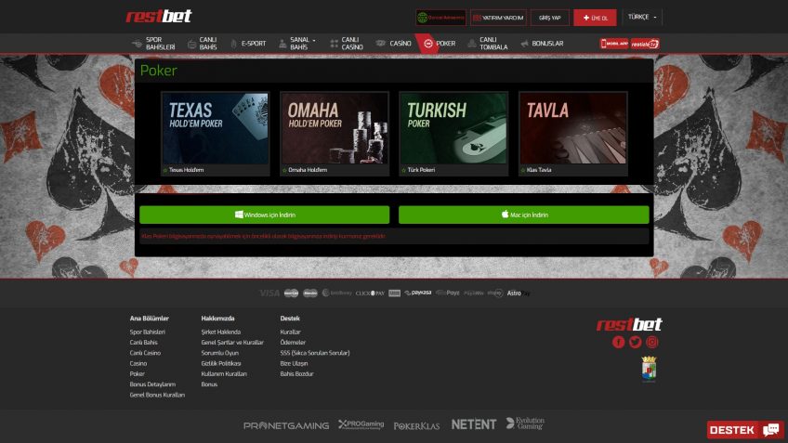Click the star next to Türk Pokeri

(403, 170)
